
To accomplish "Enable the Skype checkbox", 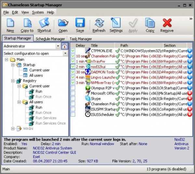I will (x=73, y=99).
